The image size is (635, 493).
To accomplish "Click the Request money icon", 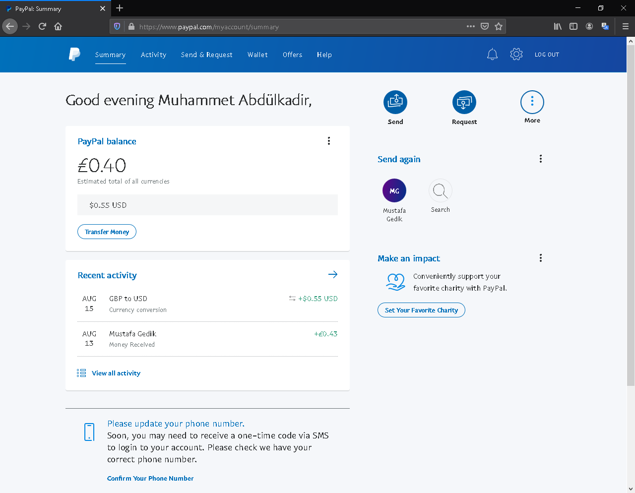I will 464,102.
